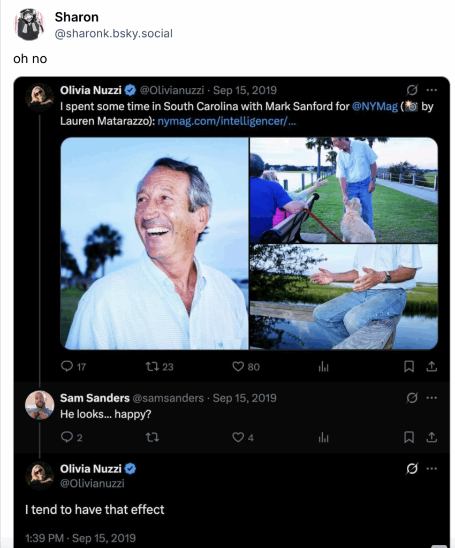Click the @NYMag mention link
Screen dimensions: 455x548
pos(375,106)
